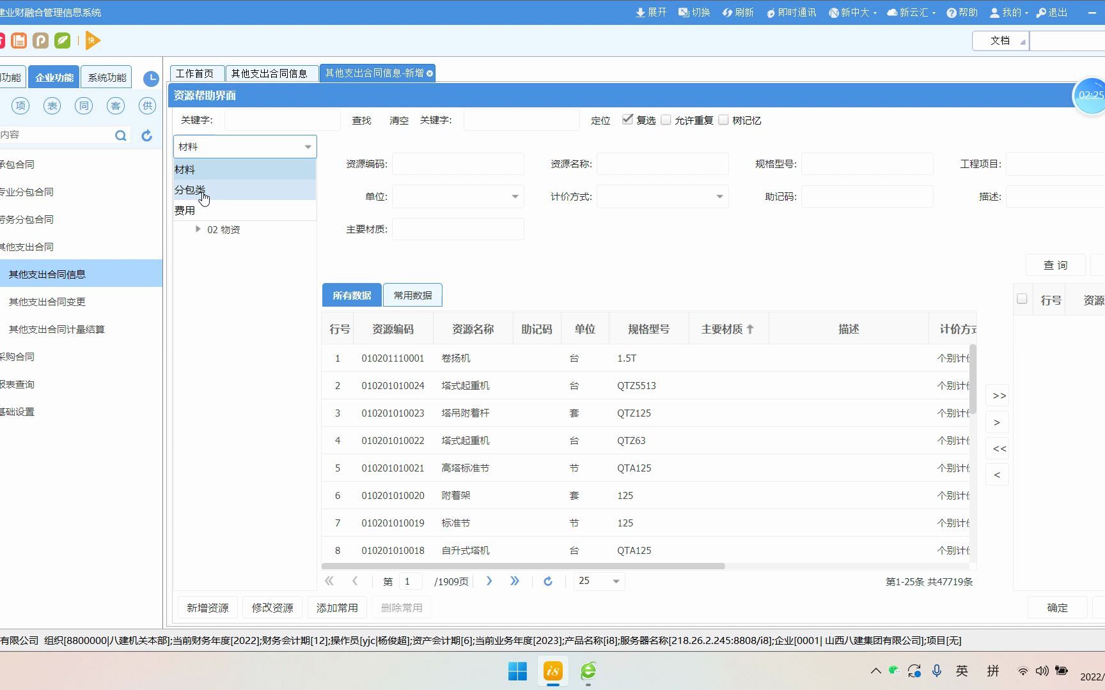The height and width of the screenshot is (690, 1105).
Task: Go to the previous results page
Action: click(x=355, y=581)
